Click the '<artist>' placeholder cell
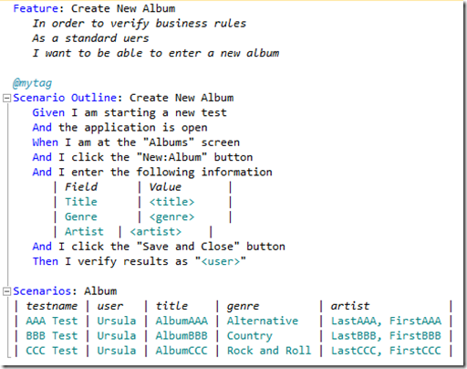 point(155,232)
